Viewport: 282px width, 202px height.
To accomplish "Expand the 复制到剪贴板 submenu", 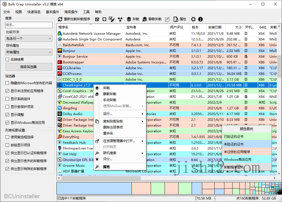I will (120, 121).
